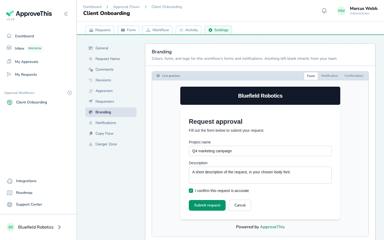Click the Request Name tag icon
This screenshot has width=384, height=240.
click(91, 59)
